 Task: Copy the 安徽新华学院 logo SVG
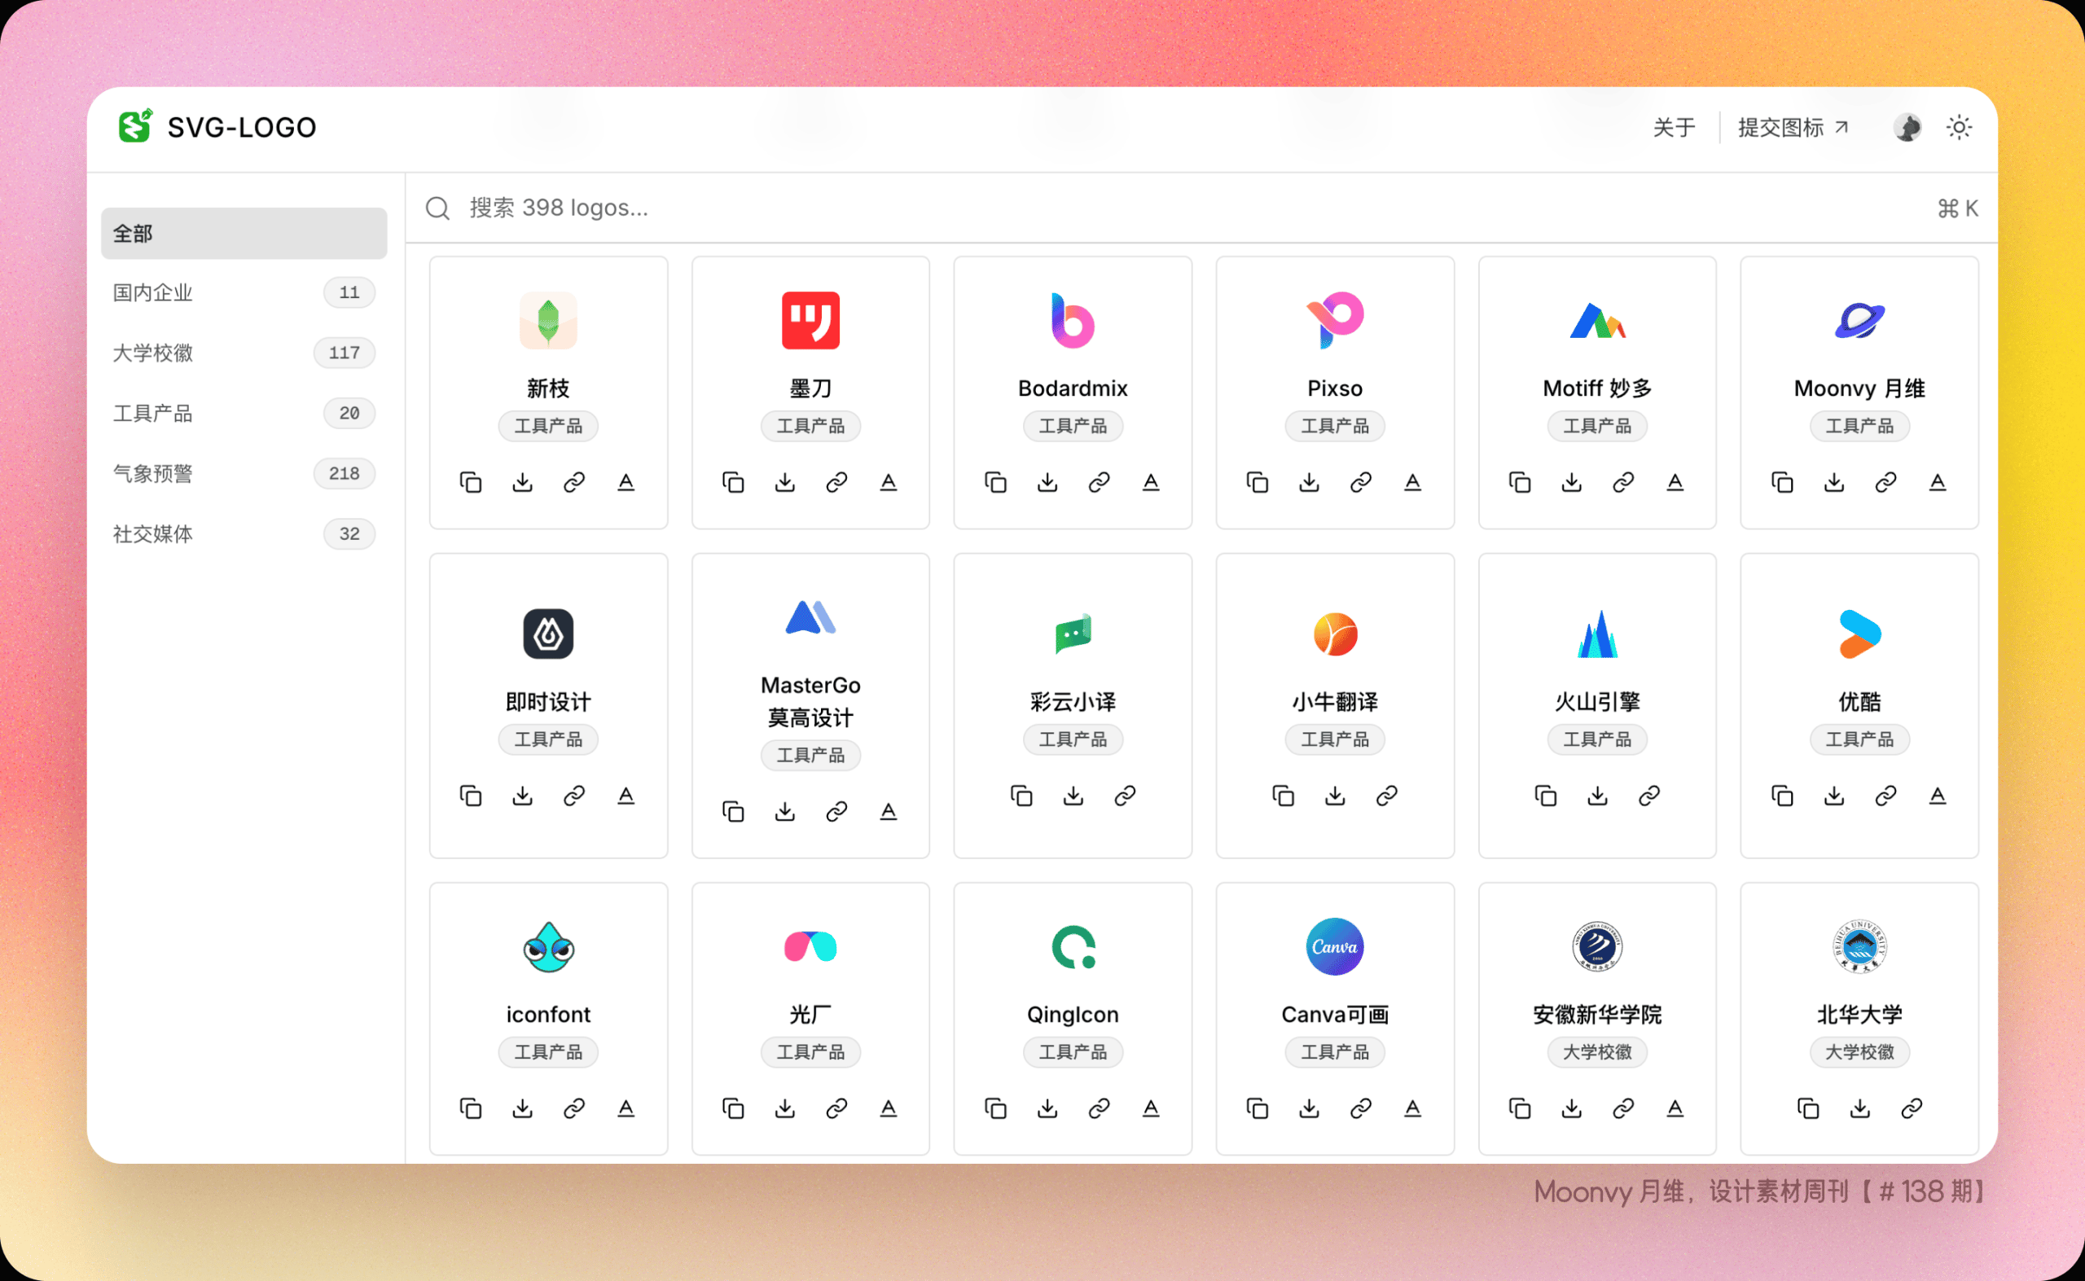click(x=1521, y=1108)
